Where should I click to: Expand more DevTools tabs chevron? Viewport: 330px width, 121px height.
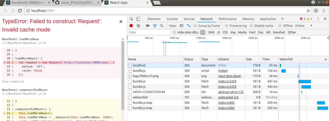pos(282,19)
